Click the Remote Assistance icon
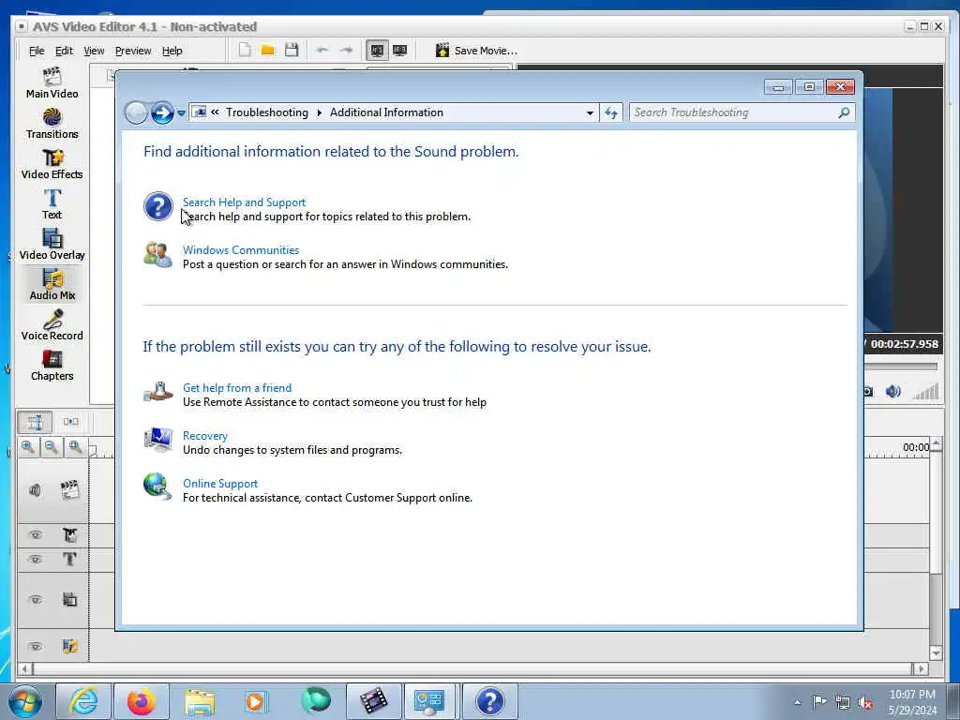 coord(157,392)
